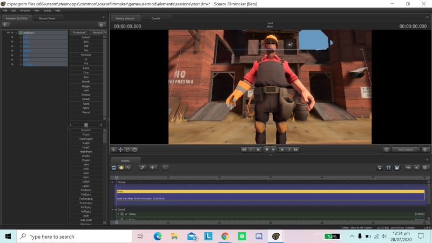Toggle the third snap icon in timeline toolbar
This screenshot has width=432, height=243.
coord(397,167)
